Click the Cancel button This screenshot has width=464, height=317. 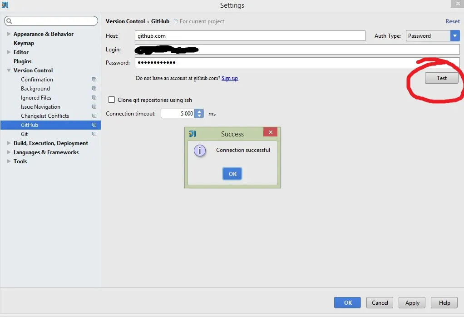[x=380, y=302]
